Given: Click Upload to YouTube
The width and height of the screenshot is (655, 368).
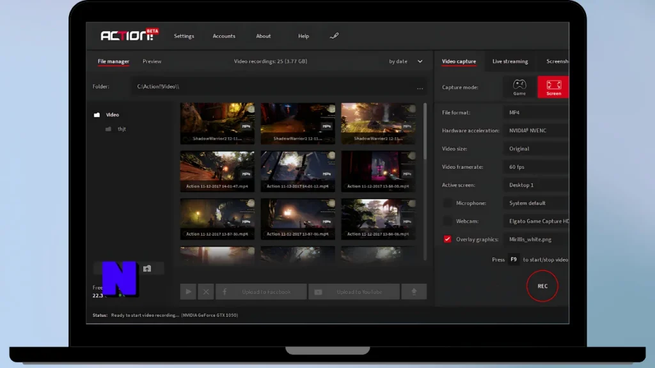Looking at the screenshot, I should pyautogui.click(x=354, y=291).
